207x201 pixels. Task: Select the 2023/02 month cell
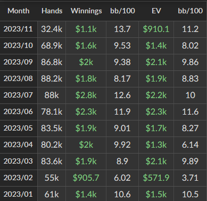18,178
